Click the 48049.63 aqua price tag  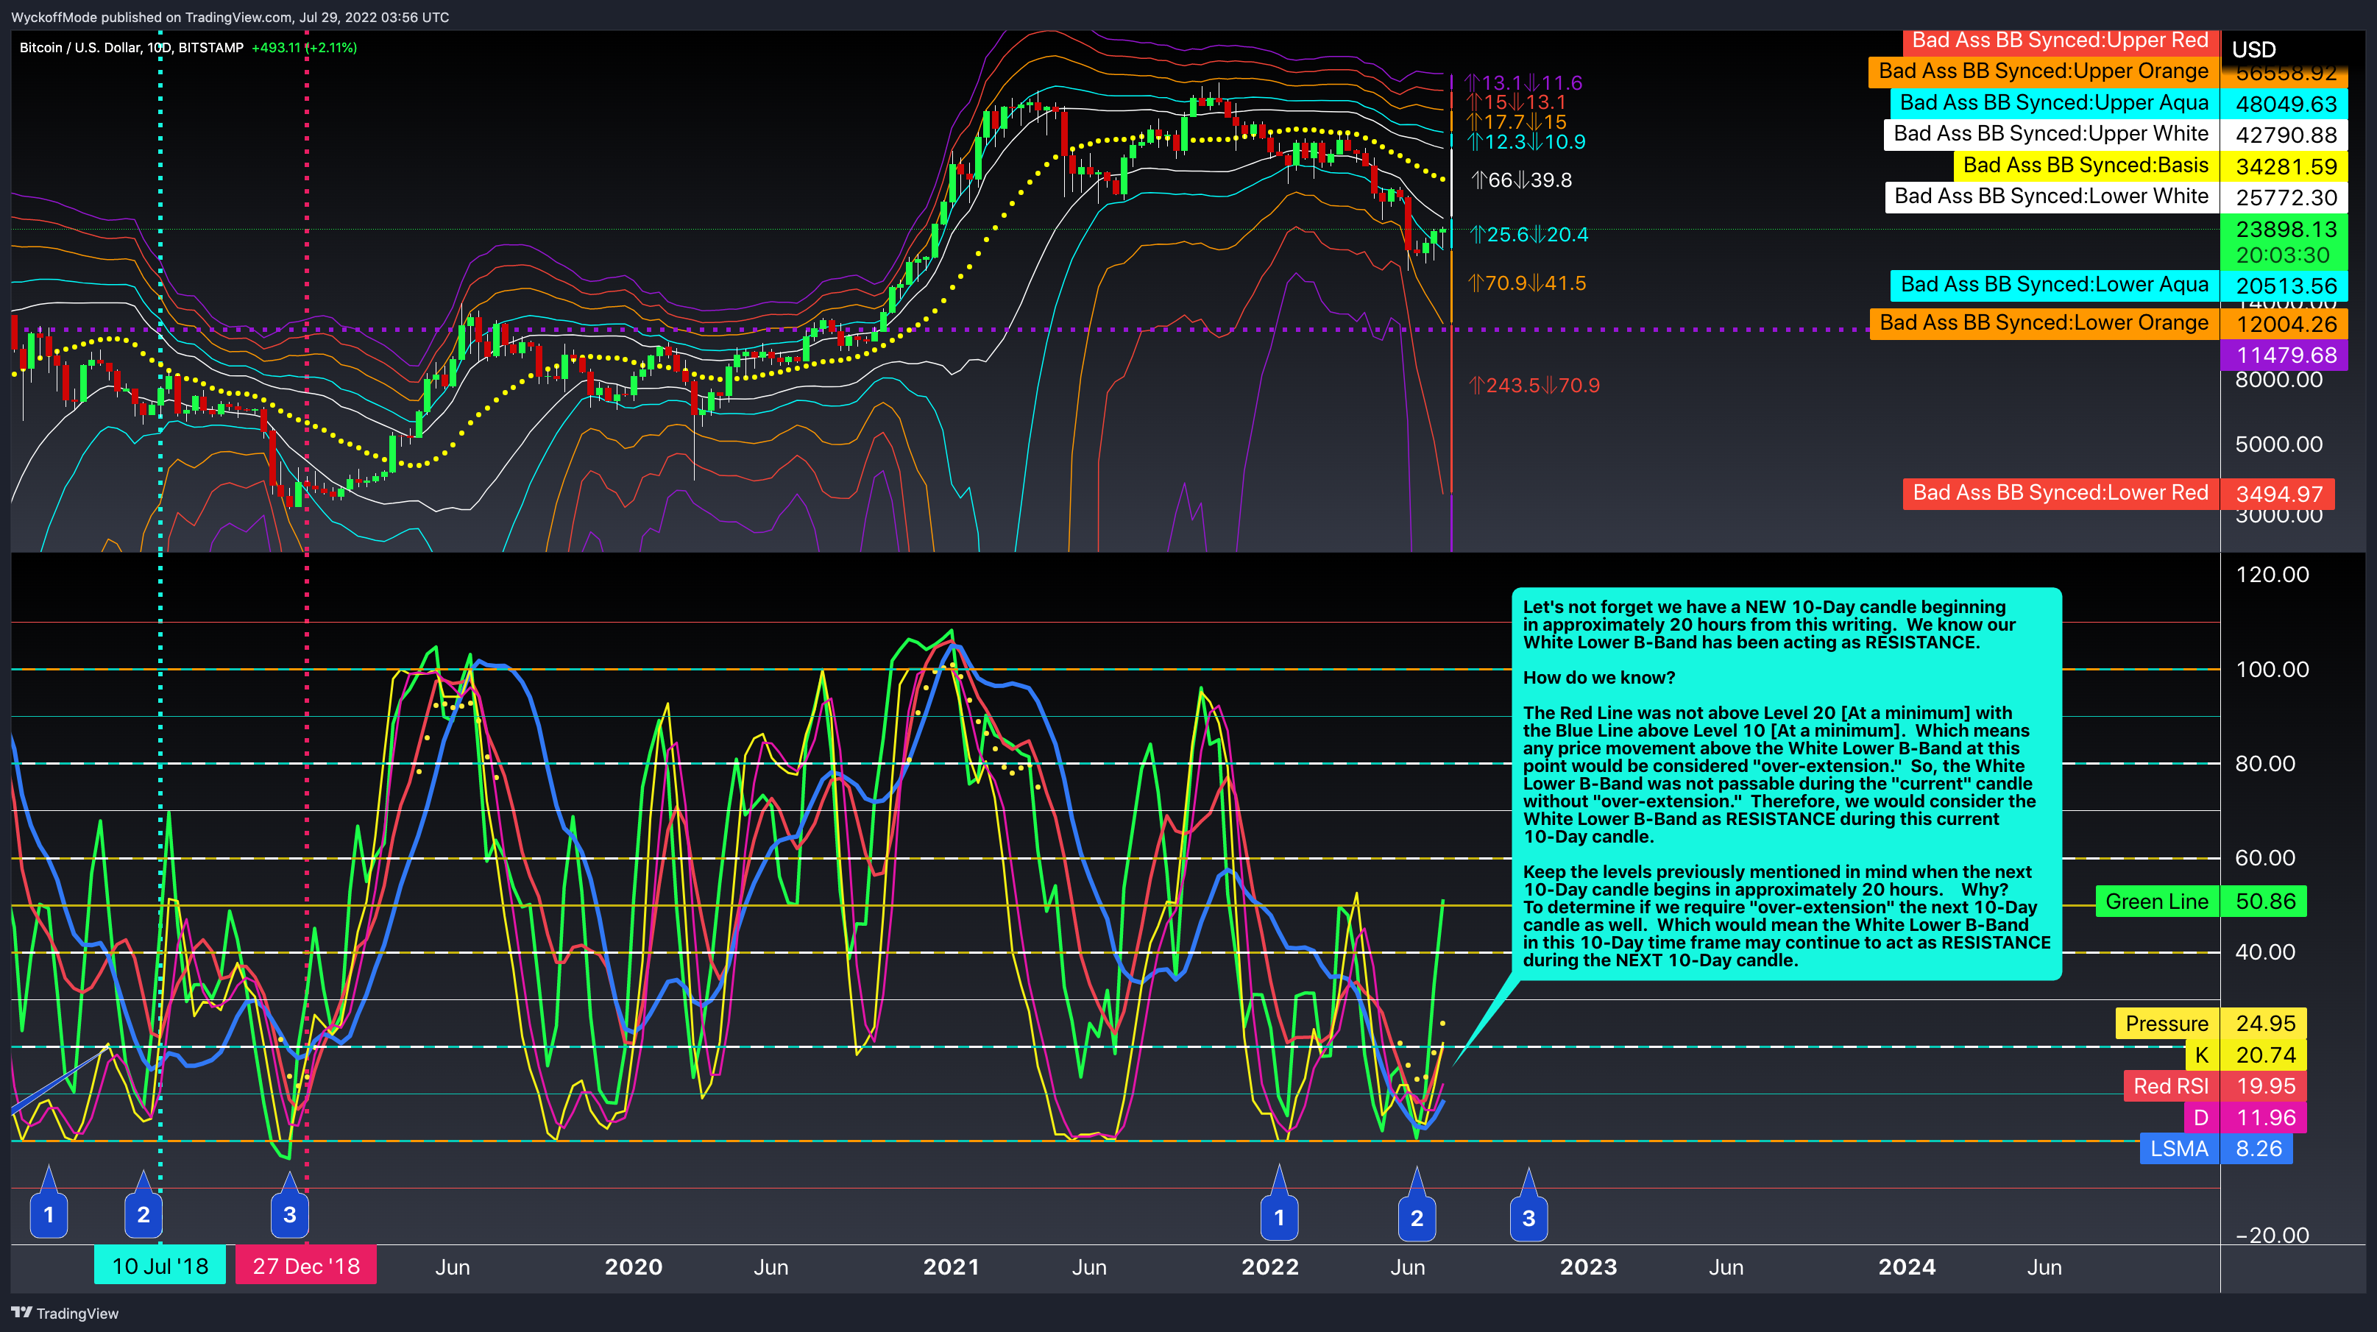pos(2286,103)
